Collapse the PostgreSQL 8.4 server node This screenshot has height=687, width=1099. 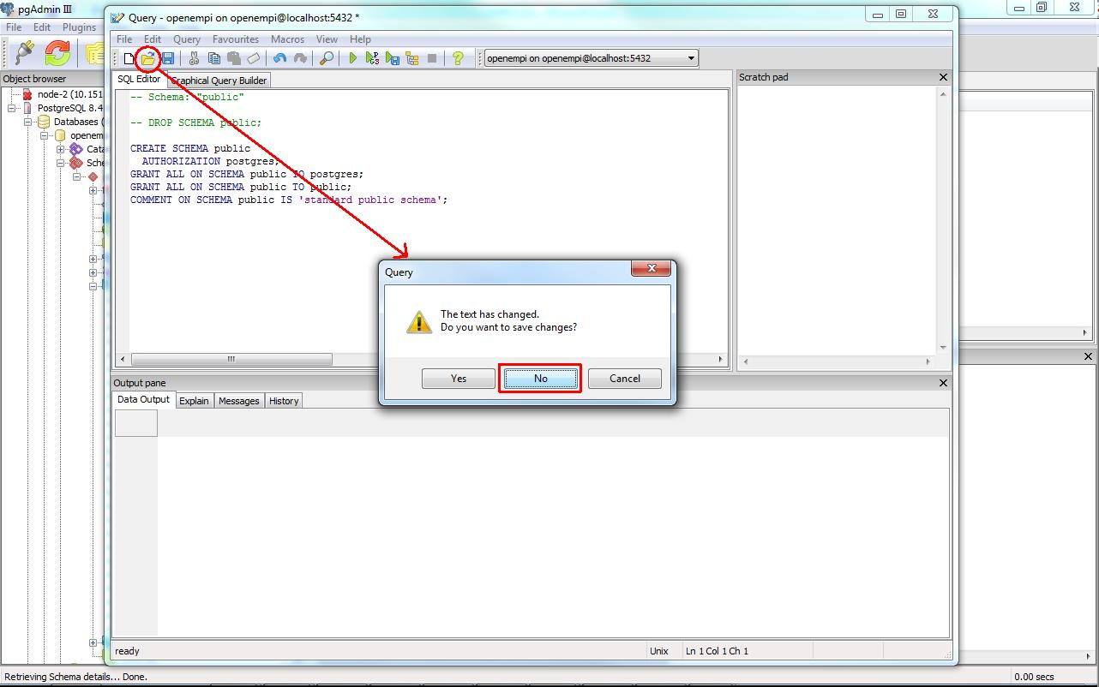14,108
